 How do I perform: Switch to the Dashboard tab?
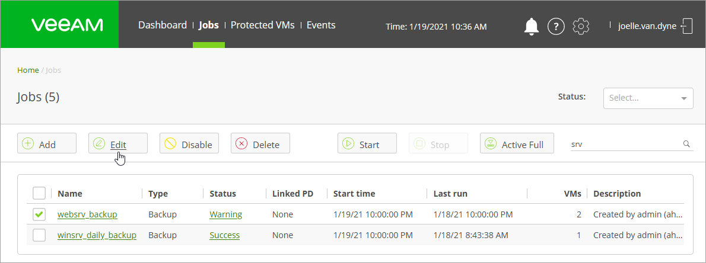[163, 25]
